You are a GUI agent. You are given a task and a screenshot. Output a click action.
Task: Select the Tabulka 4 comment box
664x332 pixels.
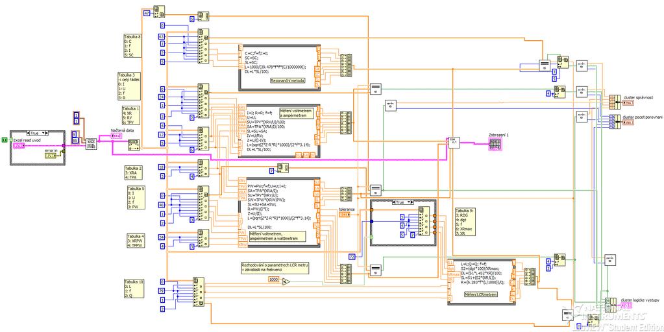(x=137, y=240)
